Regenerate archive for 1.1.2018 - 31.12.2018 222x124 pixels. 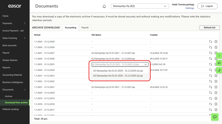point(210,104)
